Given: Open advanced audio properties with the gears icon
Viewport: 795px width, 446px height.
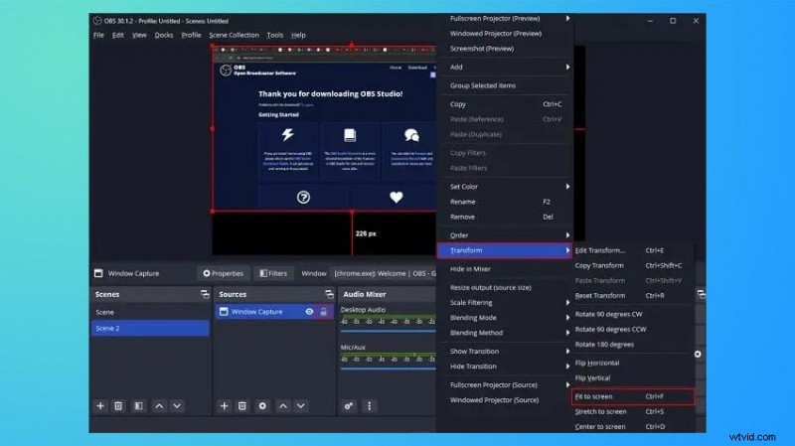Looking at the screenshot, I should 349,406.
